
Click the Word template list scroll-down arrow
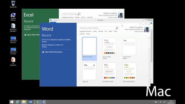click(149, 84)
